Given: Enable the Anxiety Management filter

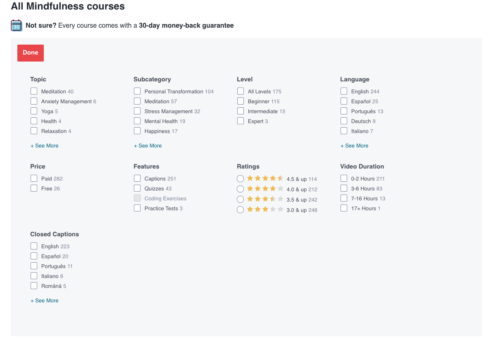Looking at the screenshot, I should point(33,101).
